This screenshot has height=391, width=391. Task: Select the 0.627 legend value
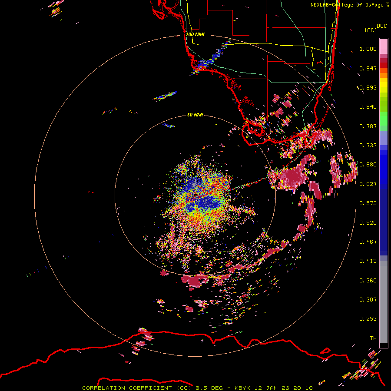tap(368, 184)
